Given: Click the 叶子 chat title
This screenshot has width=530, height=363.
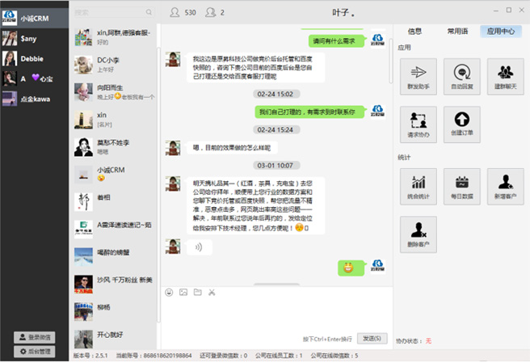Looking at the screenshot, I should 343,13.
